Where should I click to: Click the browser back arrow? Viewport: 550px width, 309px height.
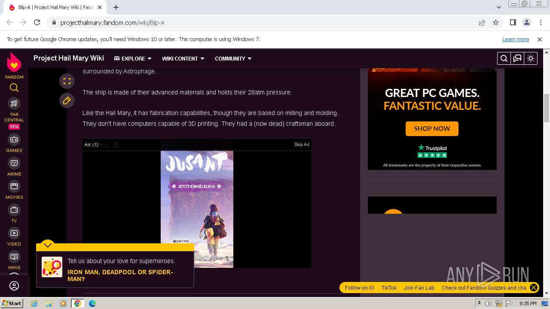tap(9, 22)
